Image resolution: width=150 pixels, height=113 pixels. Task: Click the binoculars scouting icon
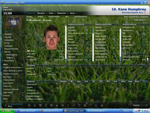63,105
